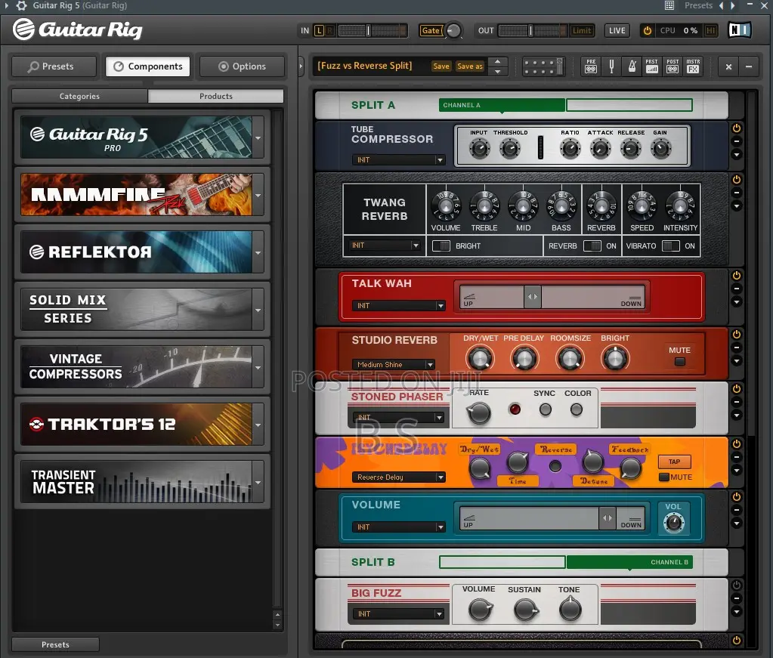The height and width of the screenshot is (658, 773).
Task: Toggle the PRE tapedeck in the toolbar
Action: [x=591, y=66]
